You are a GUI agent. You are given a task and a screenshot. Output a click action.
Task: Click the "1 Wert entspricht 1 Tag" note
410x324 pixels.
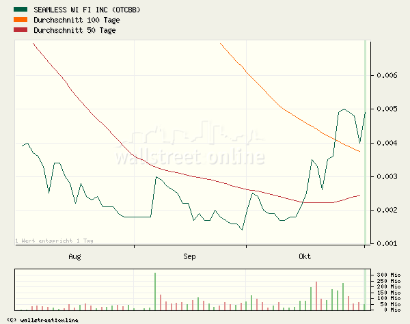[54, 241]
